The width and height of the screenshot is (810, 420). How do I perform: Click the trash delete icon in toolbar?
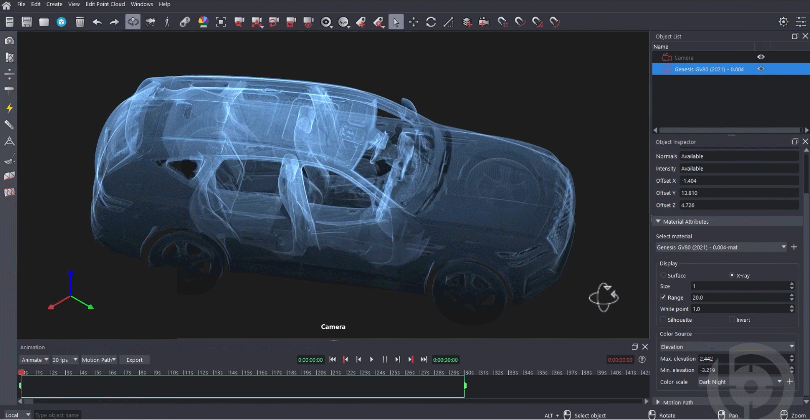[79, 22]
